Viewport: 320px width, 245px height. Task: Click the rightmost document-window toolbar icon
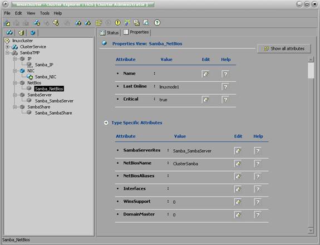(x=146, y=22)
